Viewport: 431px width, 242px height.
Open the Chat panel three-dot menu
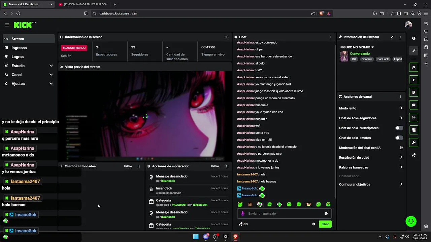point(331,37)
